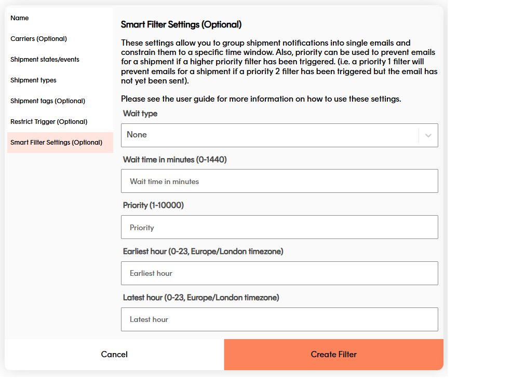The height and width of the screenshot is (379, 512).
Task: Select Shipment states/events in sidebar
Action: [x=45, y=60]
